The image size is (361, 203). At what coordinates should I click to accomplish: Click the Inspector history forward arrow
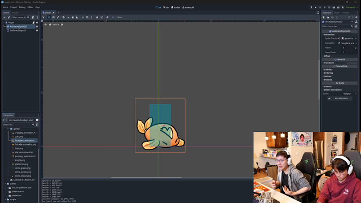click(x=352, y=17)
